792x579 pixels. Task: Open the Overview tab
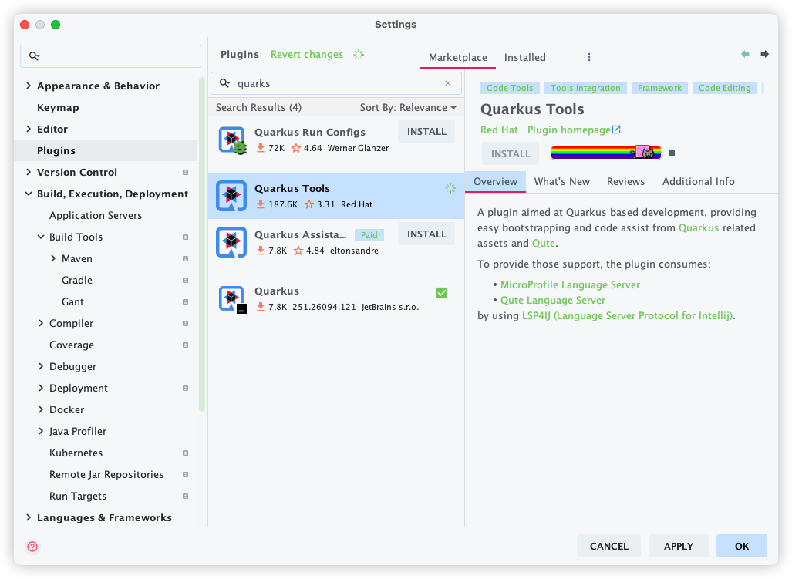pos(495,182)
